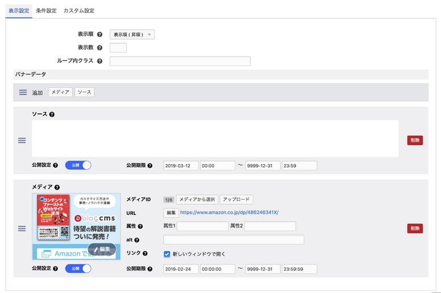The width and height of the screenshot is (441, 293).
Task: Click drag handle of the ソース block
Action: pyautogui.click(x=22, y=140)
